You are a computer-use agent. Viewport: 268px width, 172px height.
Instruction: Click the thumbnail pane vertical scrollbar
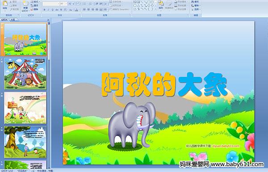tap(49, 95)
